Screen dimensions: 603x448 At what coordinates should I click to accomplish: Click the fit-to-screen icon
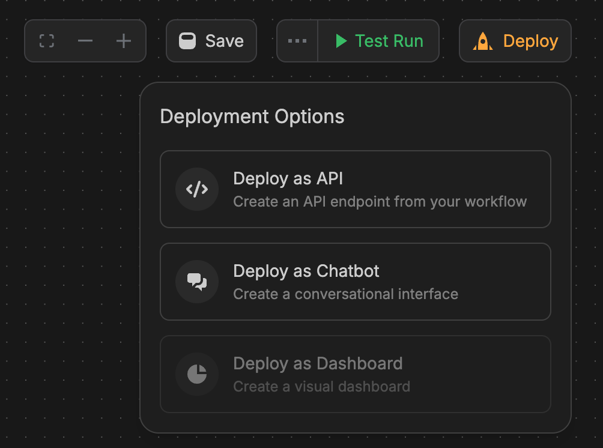click(47, 41)
